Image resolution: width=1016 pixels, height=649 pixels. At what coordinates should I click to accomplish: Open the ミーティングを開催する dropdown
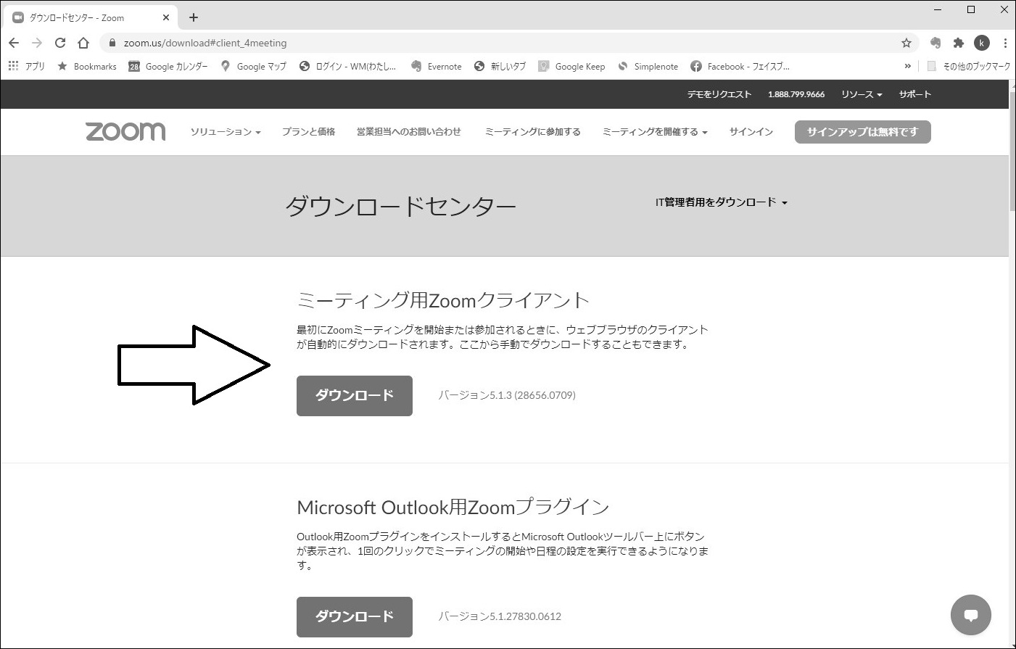pos(653,132)
